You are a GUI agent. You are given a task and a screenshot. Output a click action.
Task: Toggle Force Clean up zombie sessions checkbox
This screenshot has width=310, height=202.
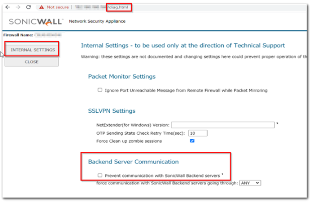[x=192, y=141]
